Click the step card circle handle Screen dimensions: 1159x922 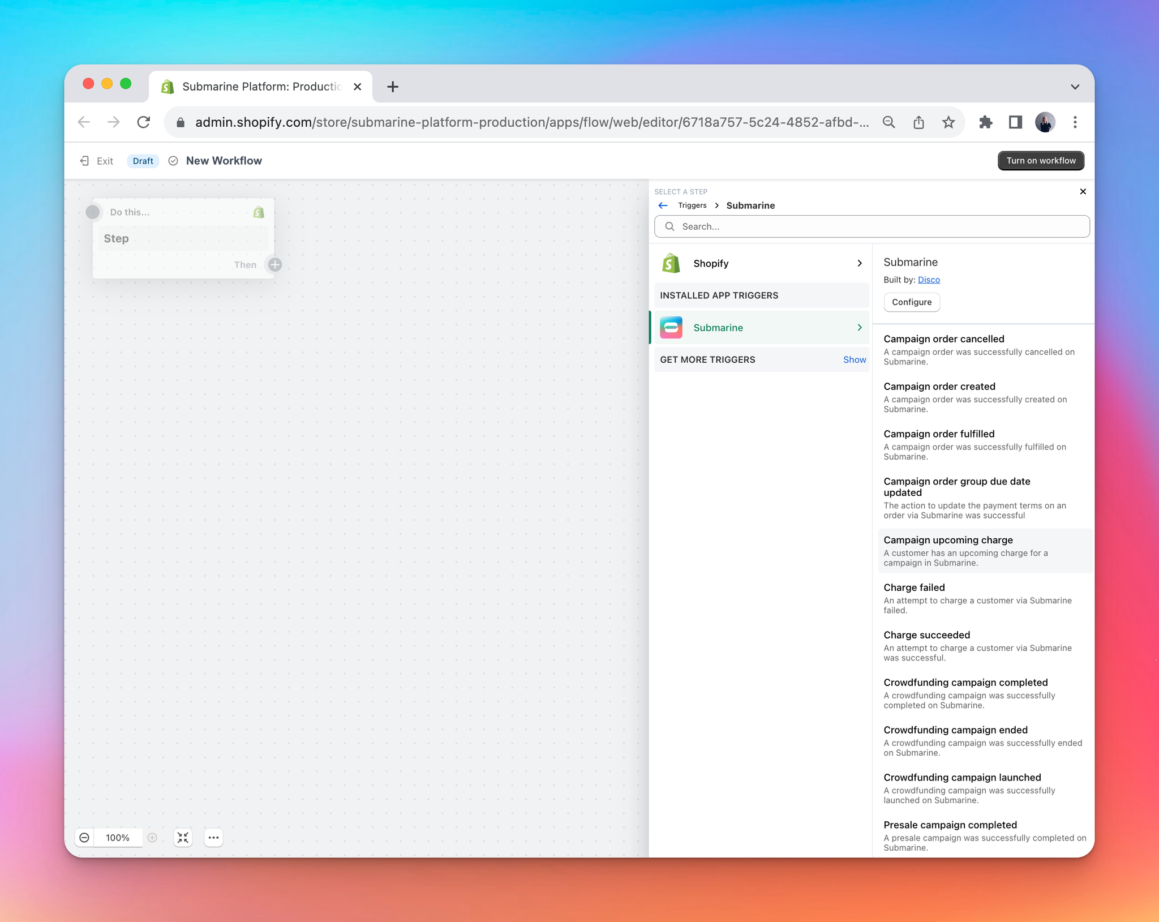[x=93, y=212]
